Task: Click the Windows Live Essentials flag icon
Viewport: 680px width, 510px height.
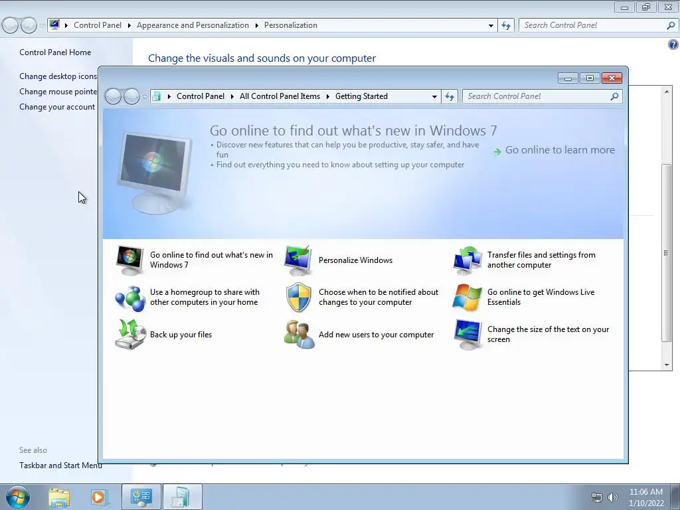Action: 467,297
